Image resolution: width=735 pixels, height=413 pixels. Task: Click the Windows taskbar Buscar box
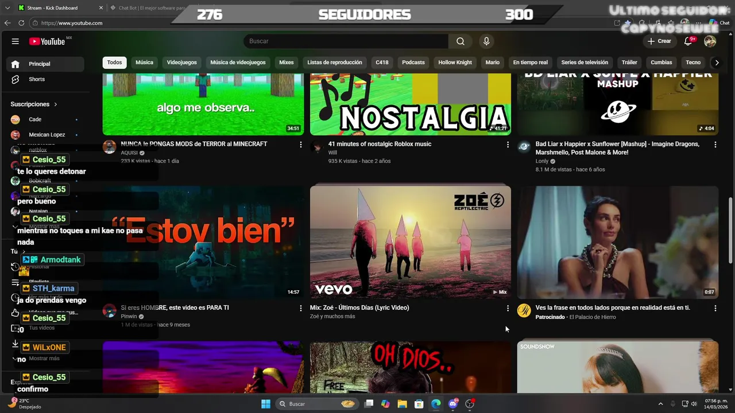[316, 404]
